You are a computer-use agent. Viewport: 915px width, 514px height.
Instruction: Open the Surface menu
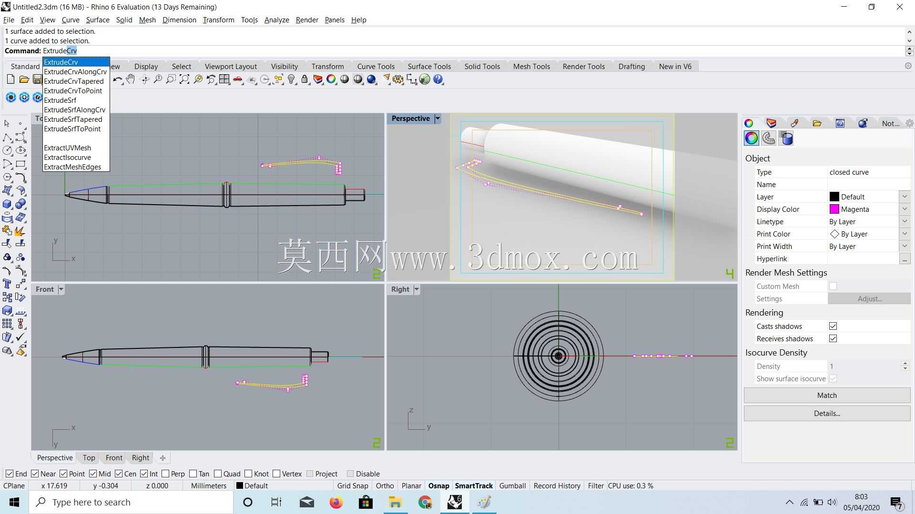pos(98,20)
